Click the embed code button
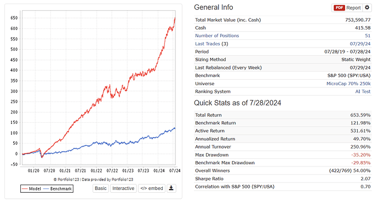The height and width of the screenshot is (202, 378). click(152, 188)
